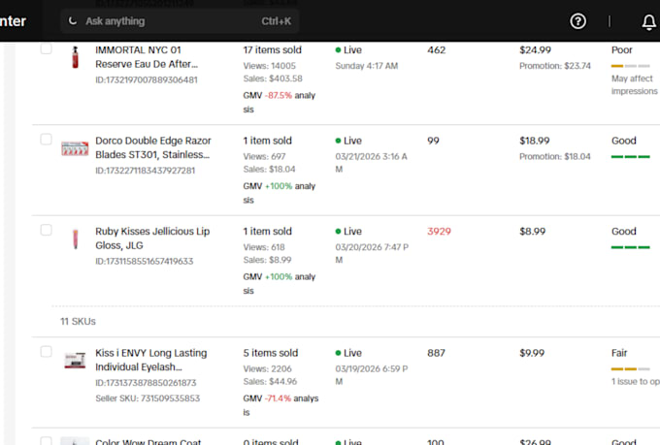This screenshot has width=660, height=445.
Task: Click Seller SKU: 731509535853 text
Action: coord(148,398)
